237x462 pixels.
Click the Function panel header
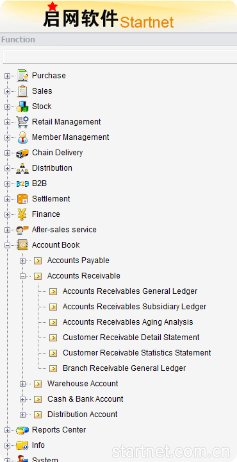(118, 40)
